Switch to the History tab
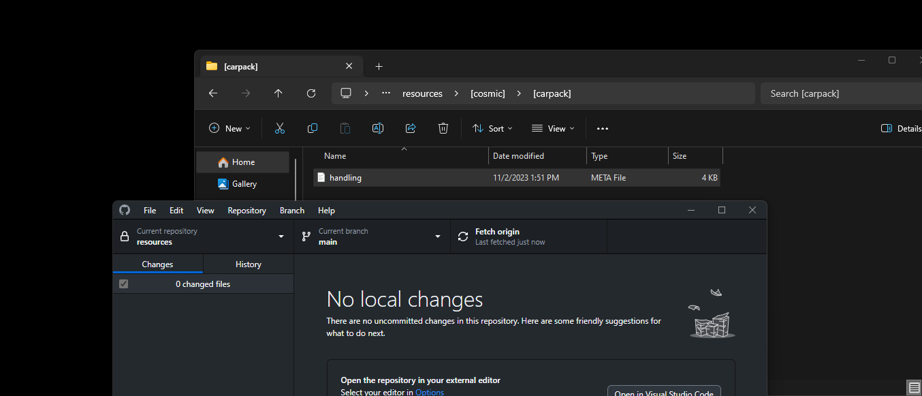Viewport: 922px width, 396px height. 248,264
